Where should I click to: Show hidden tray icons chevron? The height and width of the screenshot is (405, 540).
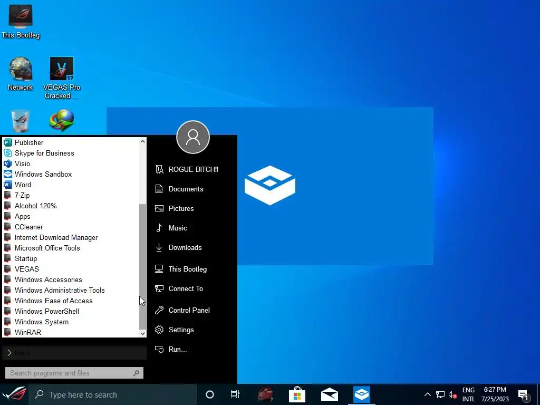pos(427,394)
